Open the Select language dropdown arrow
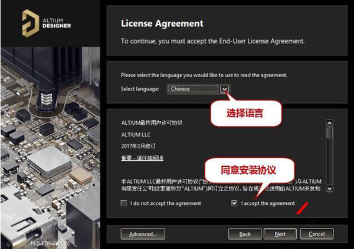The height and width of the screenshot is (249, 354). [x=225, y=89]
